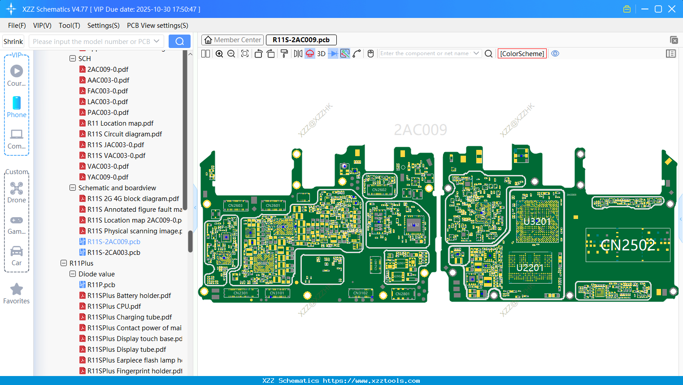Collapse the SCH folder in the tree

tap(72, 58)
